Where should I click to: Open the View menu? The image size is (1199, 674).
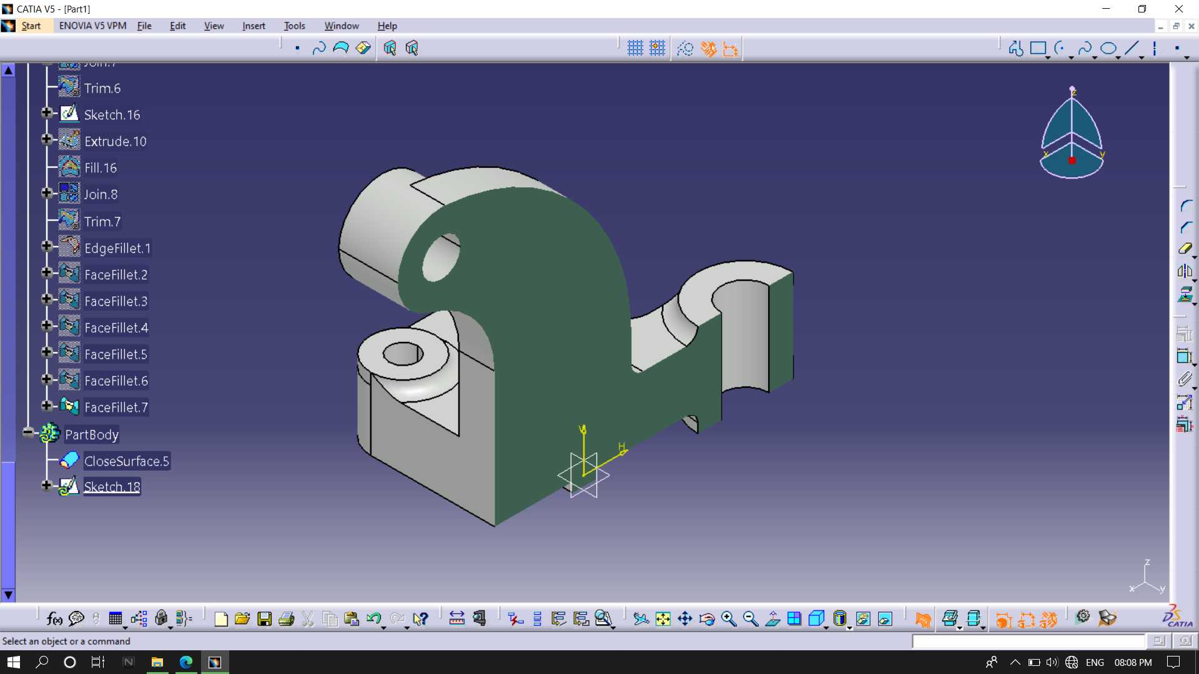point(214,26)
